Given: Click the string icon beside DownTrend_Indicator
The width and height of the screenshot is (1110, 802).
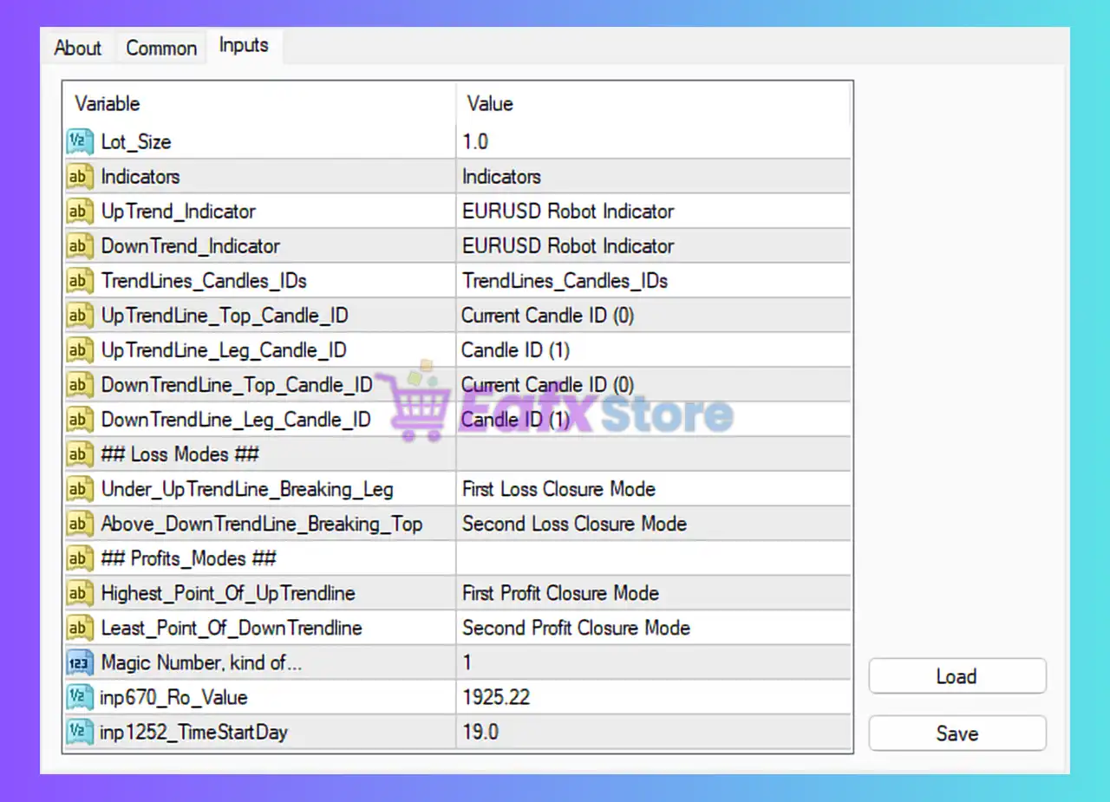Looking at the screenshot, I should 80,245.
